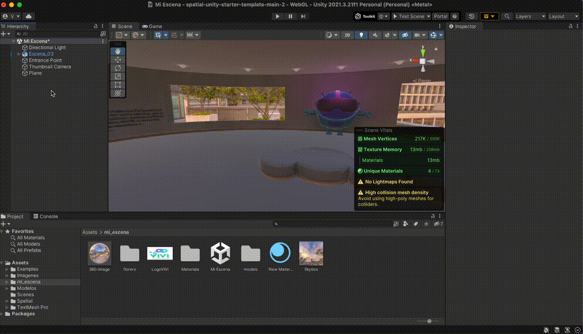Open the Test Scene dropdown arrow

click(x=428, y=16)
